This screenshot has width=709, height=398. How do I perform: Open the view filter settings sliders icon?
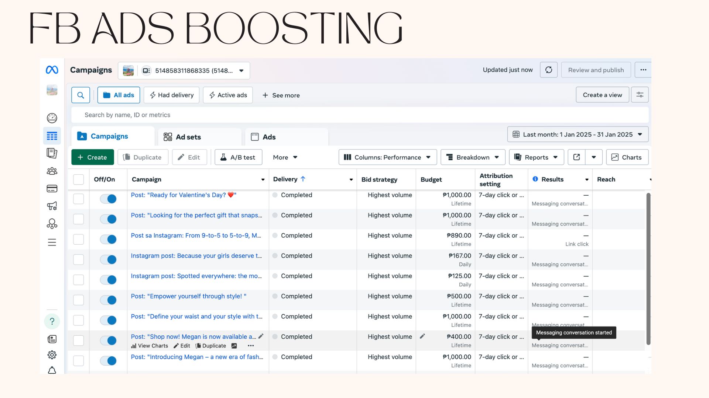[640, 95]
